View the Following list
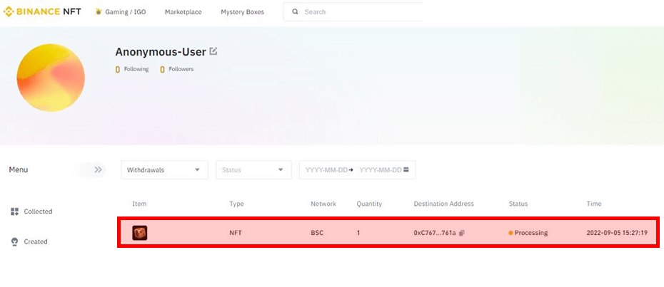The image size is (664, 287). (x=136, y=69)
